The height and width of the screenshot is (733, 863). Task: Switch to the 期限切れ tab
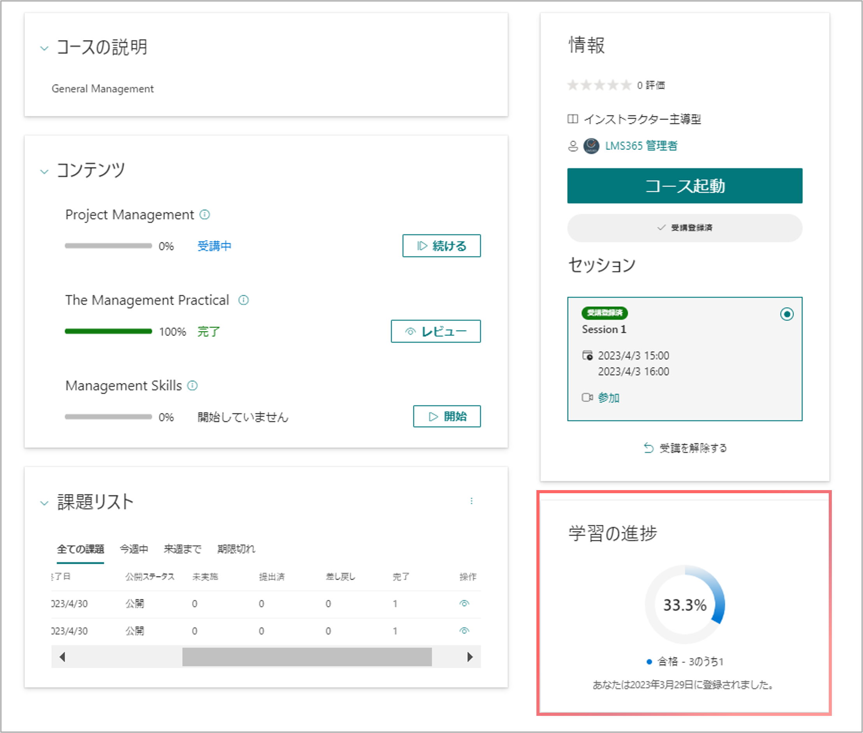point(236,549)
